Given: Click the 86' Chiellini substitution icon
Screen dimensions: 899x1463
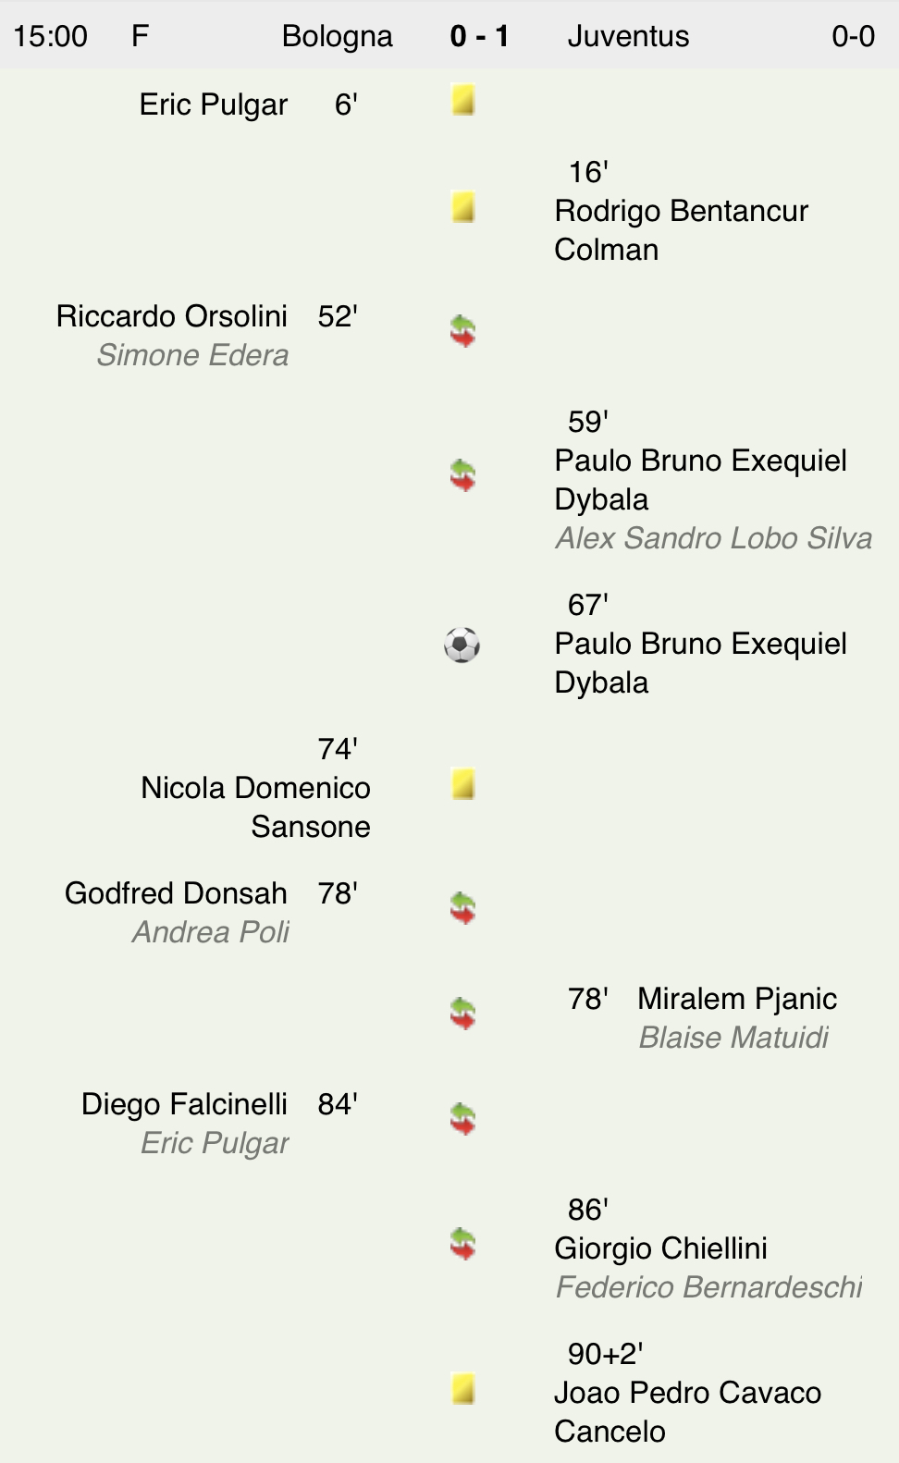Looking at the screenshot, I should [462, 1244].
